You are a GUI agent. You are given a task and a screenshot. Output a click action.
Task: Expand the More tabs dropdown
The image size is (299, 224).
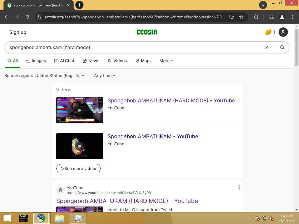[166, 61]
